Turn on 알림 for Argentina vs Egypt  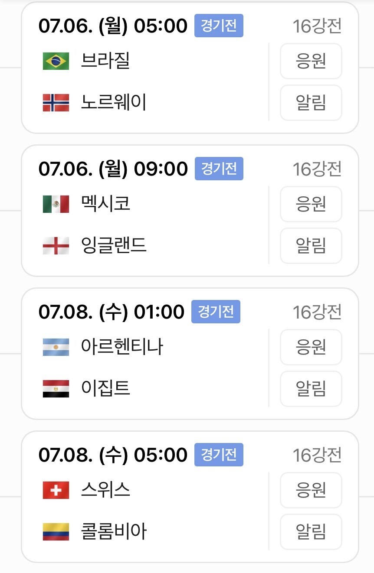[x=311, y=389]
